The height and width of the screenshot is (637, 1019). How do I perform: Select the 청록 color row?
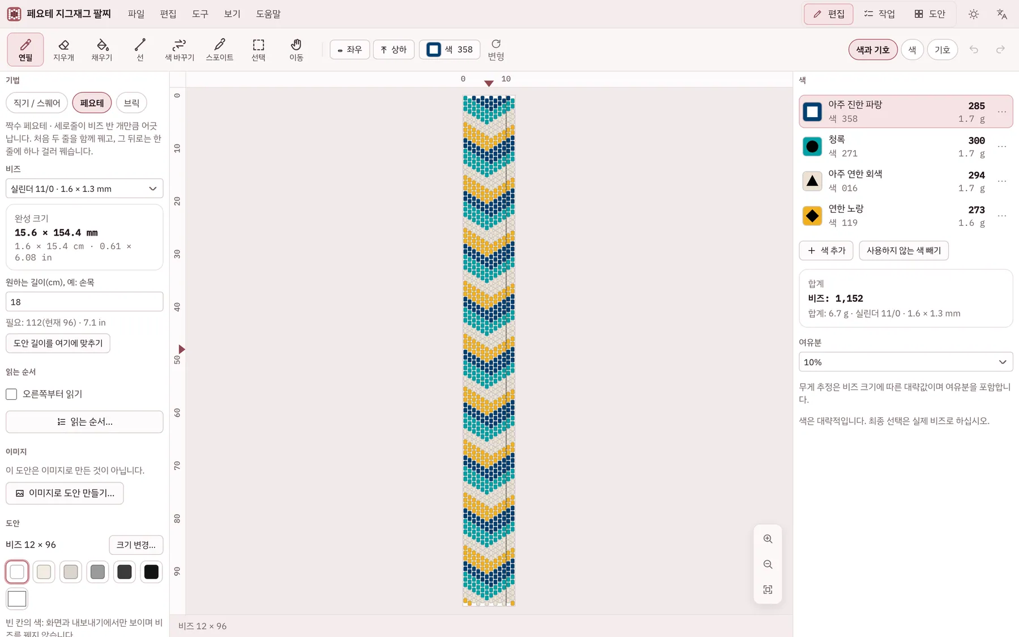[906, 146]
